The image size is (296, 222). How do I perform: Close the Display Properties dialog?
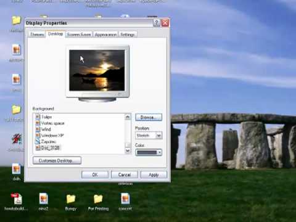(165, 23)
